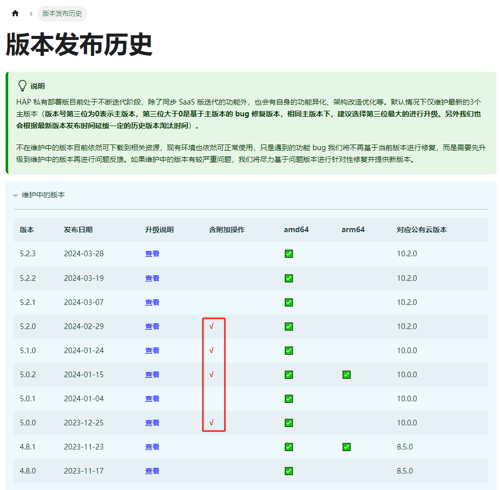This screenshot has width=500, height=490.
Task: Click the amd64 check icon for 5.1.0
Action: (x=288, y=351)
